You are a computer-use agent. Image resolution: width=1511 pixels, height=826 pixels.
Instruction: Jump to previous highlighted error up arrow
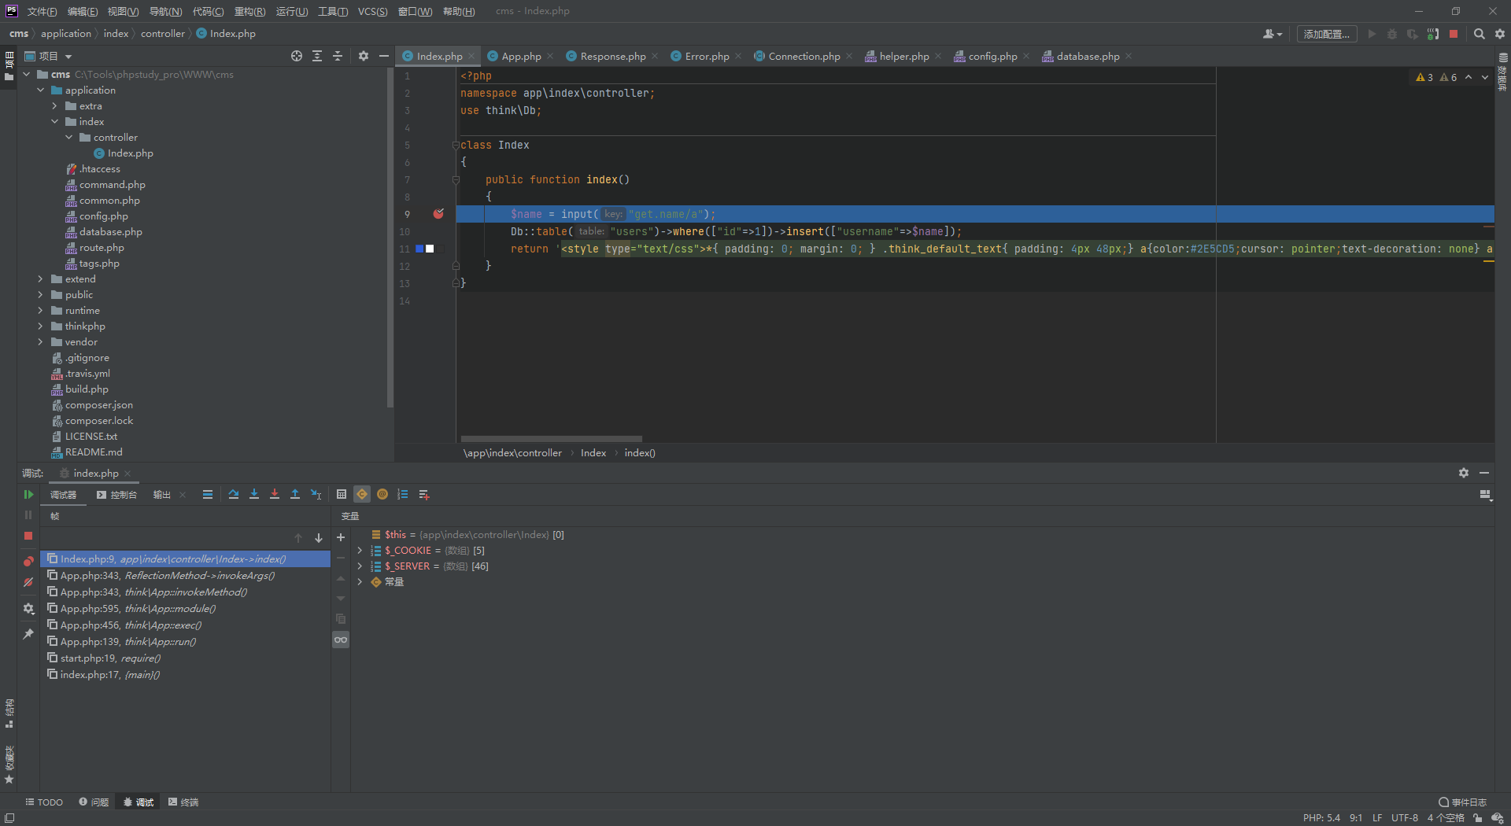point(1469,77)
